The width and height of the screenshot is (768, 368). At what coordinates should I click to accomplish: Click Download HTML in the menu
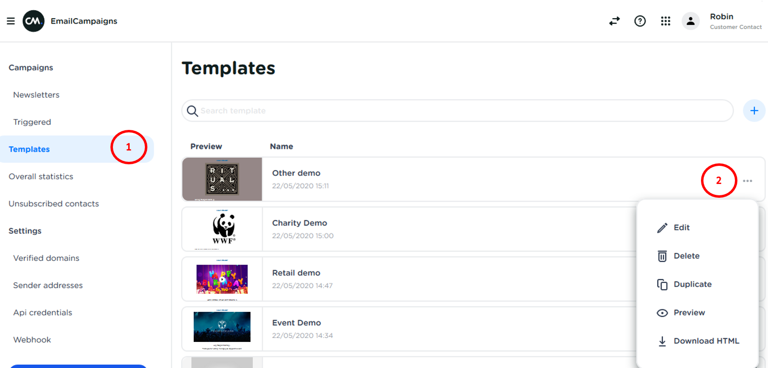tap(706, 341)
